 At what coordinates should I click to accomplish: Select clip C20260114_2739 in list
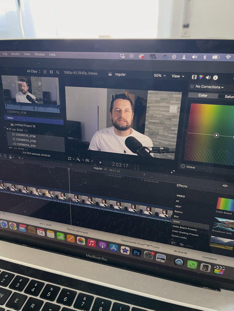coord(26,140)
